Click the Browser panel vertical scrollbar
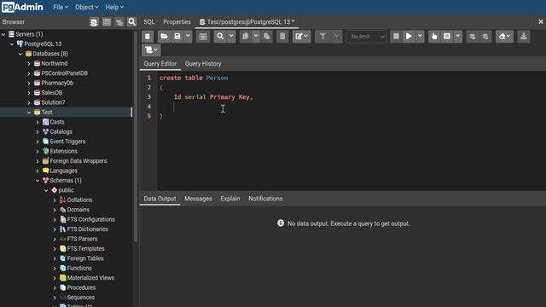Image resolution: width=546 pixels, height=307 pixels. (135, 136)
